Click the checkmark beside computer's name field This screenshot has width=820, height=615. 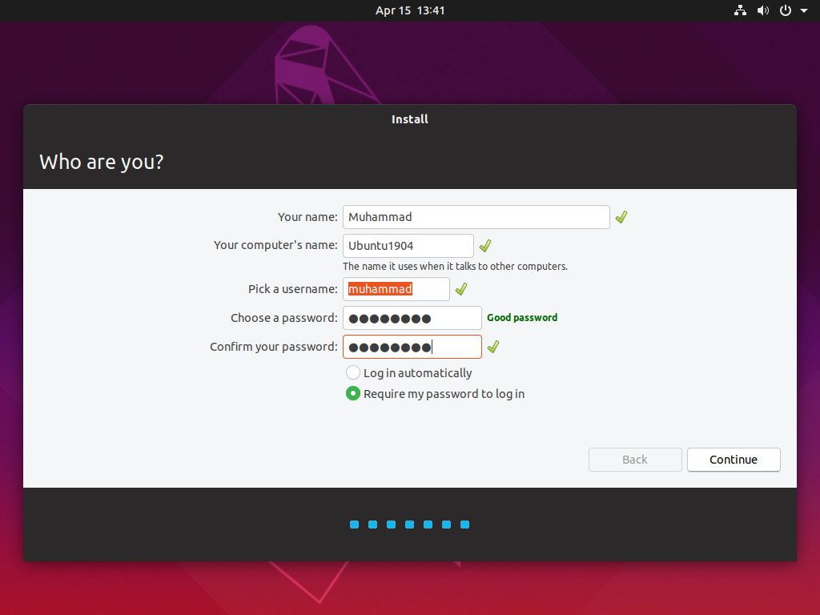coord(485,246)
